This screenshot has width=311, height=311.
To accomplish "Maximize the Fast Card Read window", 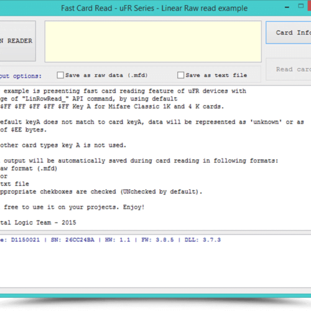I will pos(301,6).
